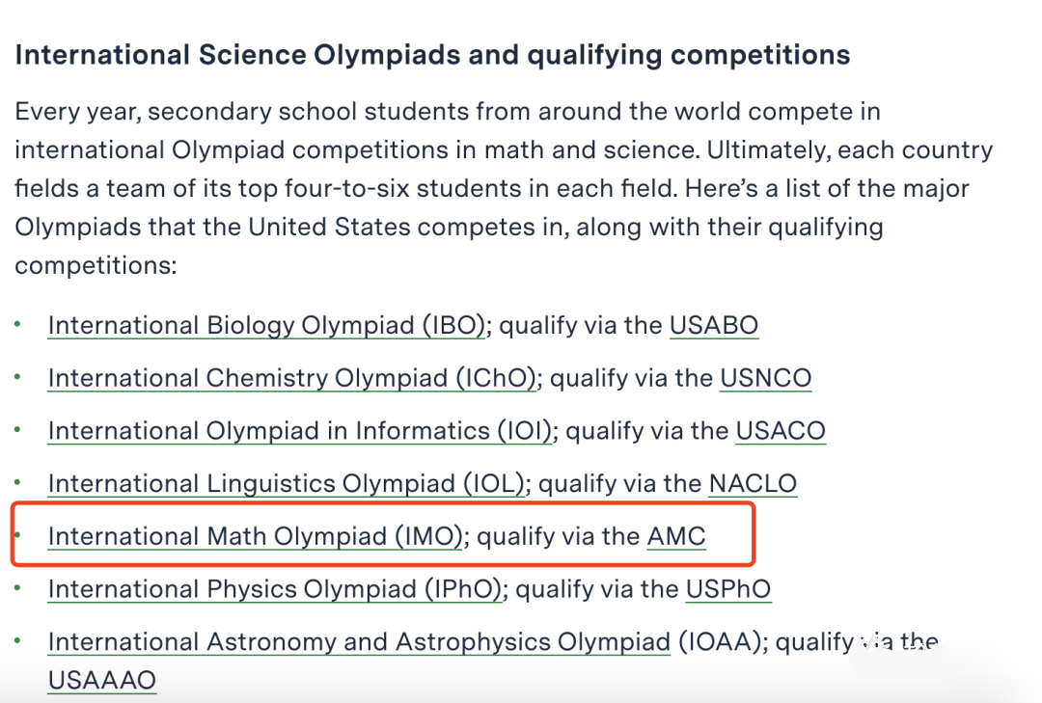1042x703 pixels.
Task: Click the NACLO link
Action: click(x=753, y=483)
